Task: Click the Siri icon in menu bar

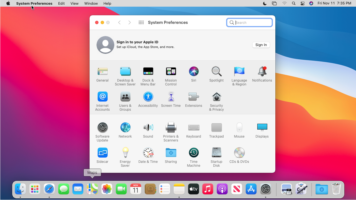Action: point(311,3)
